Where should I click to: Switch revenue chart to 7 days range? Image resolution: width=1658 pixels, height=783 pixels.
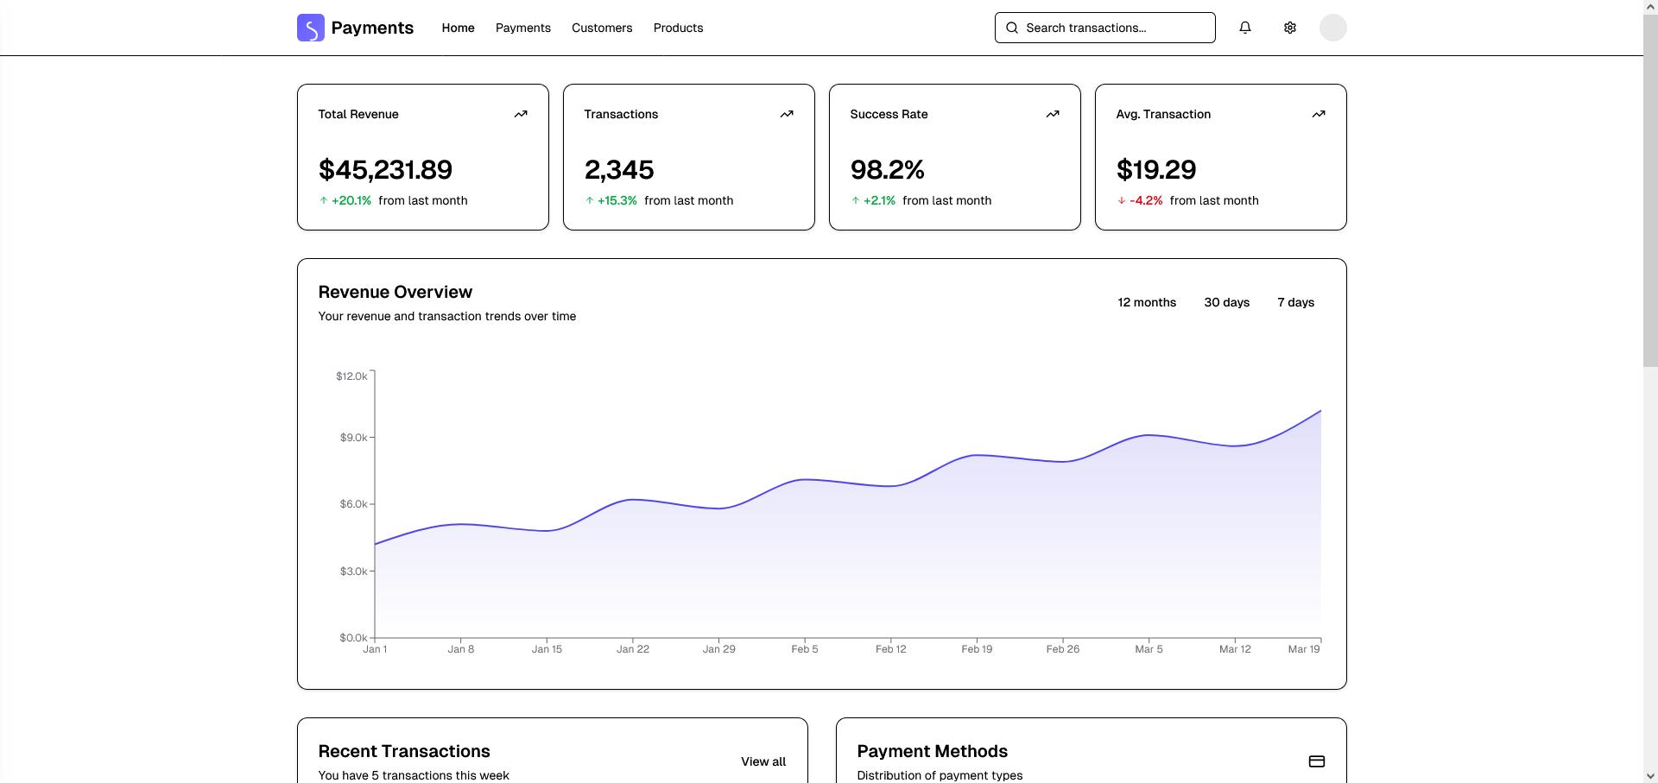pos(1295,302)
